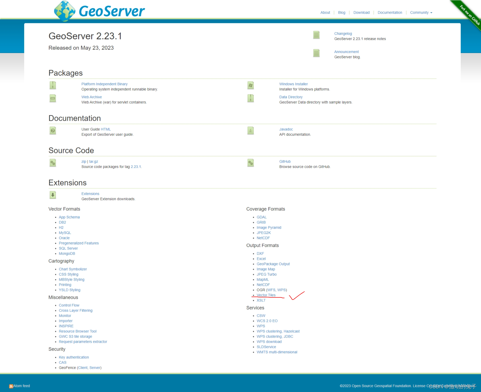This screenshot has width=481, height=392.
Task: Open the Documentation menu item
Action: click(390, 12)
